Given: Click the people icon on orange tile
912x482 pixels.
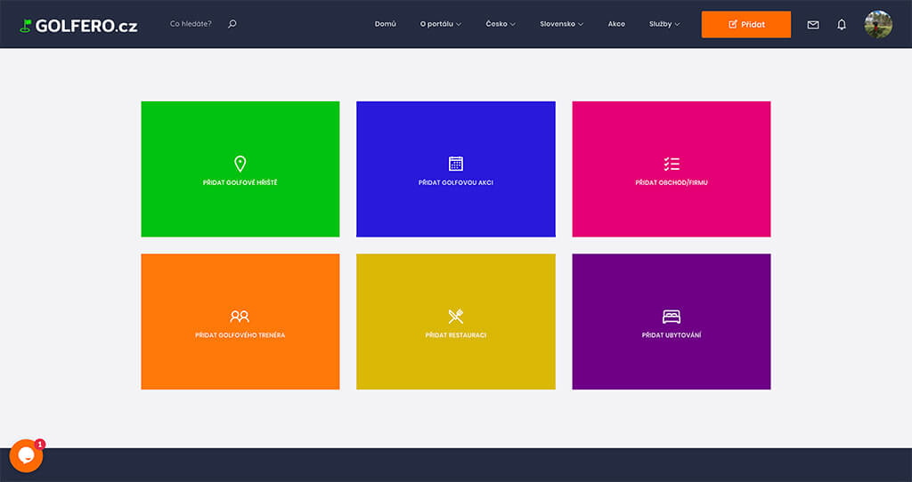Looking at the screenshot, I should pos(240,316).
